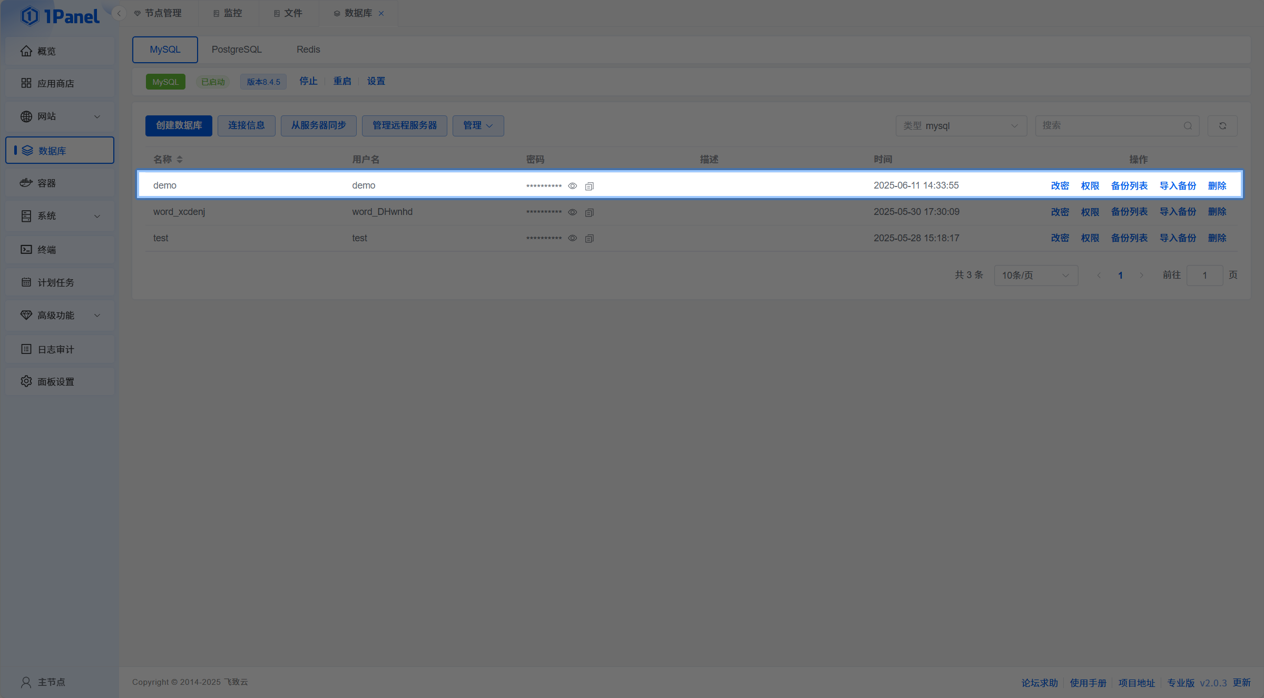The image size is (1264, 698).
Task: Click the Create Database button
Action: coord(179,125)
